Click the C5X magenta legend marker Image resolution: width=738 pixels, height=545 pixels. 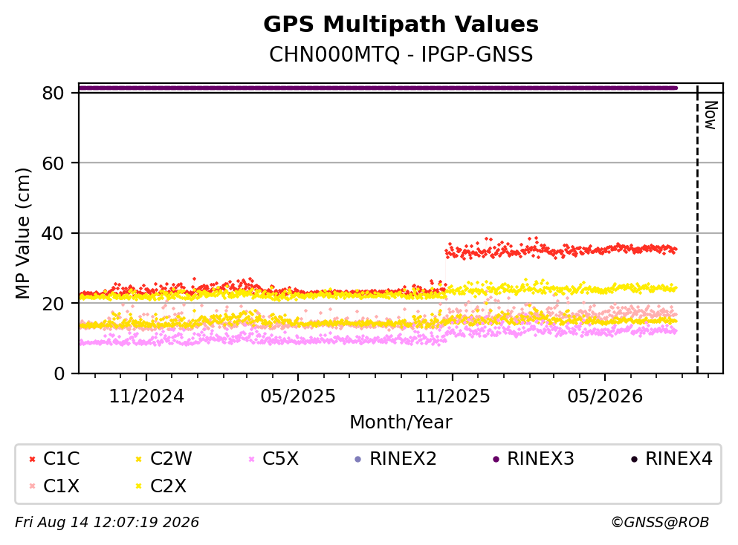tap(251, 459)
